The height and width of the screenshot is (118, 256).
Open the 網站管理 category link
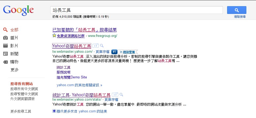point(129,52)
